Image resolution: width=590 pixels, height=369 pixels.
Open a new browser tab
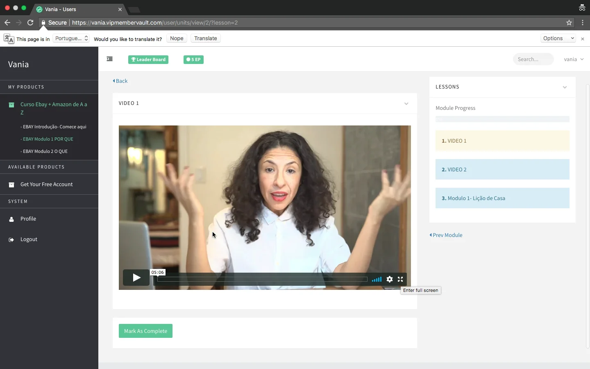(134, 9)
